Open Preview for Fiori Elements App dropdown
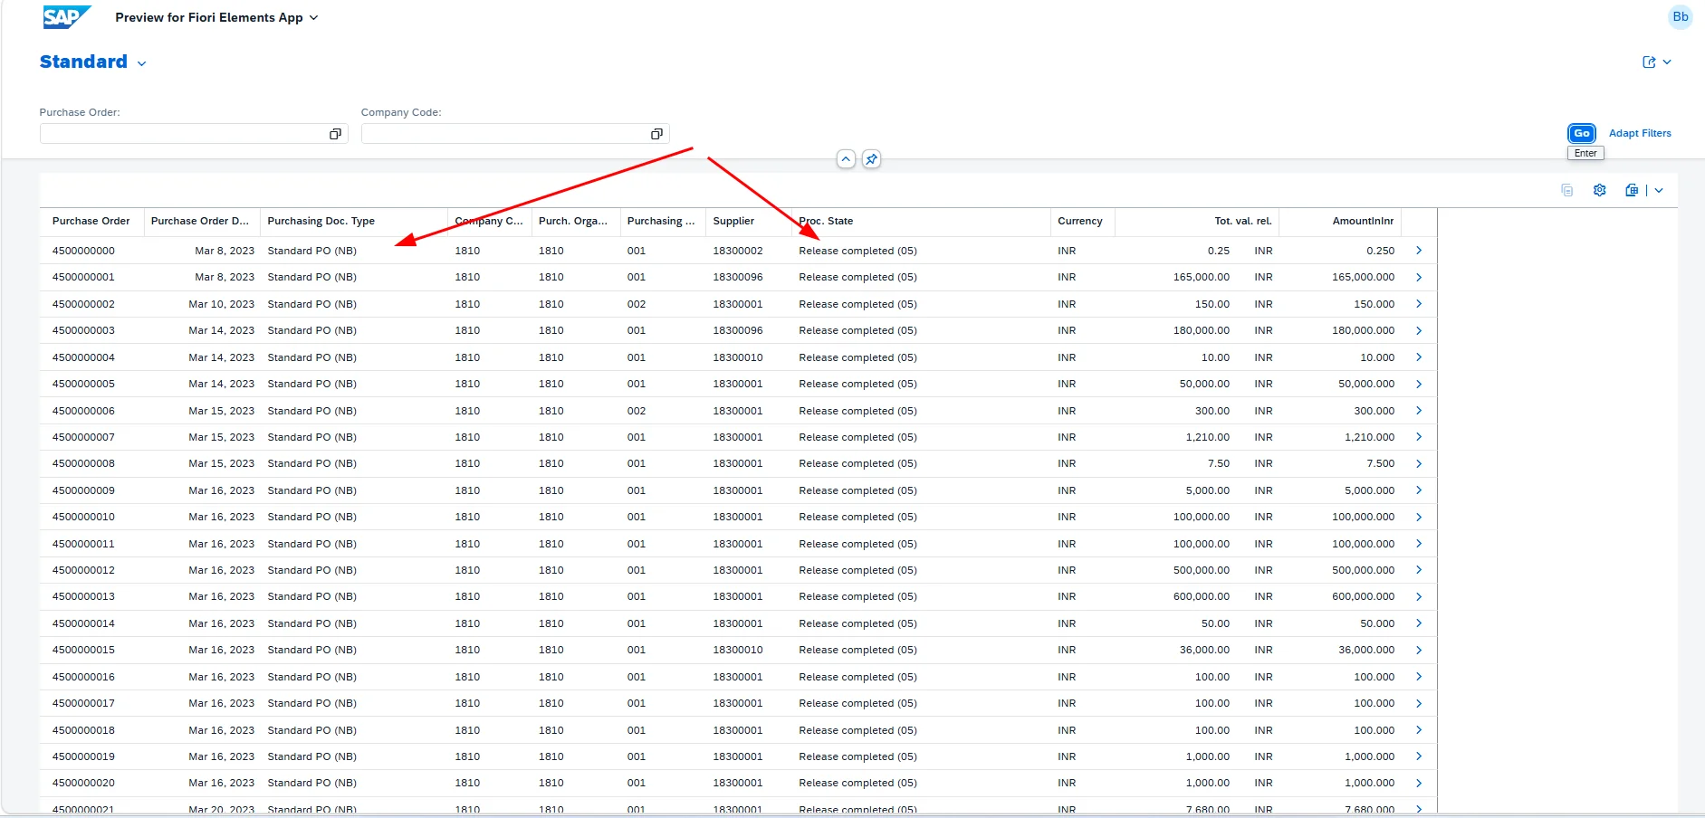 (216, 17)
